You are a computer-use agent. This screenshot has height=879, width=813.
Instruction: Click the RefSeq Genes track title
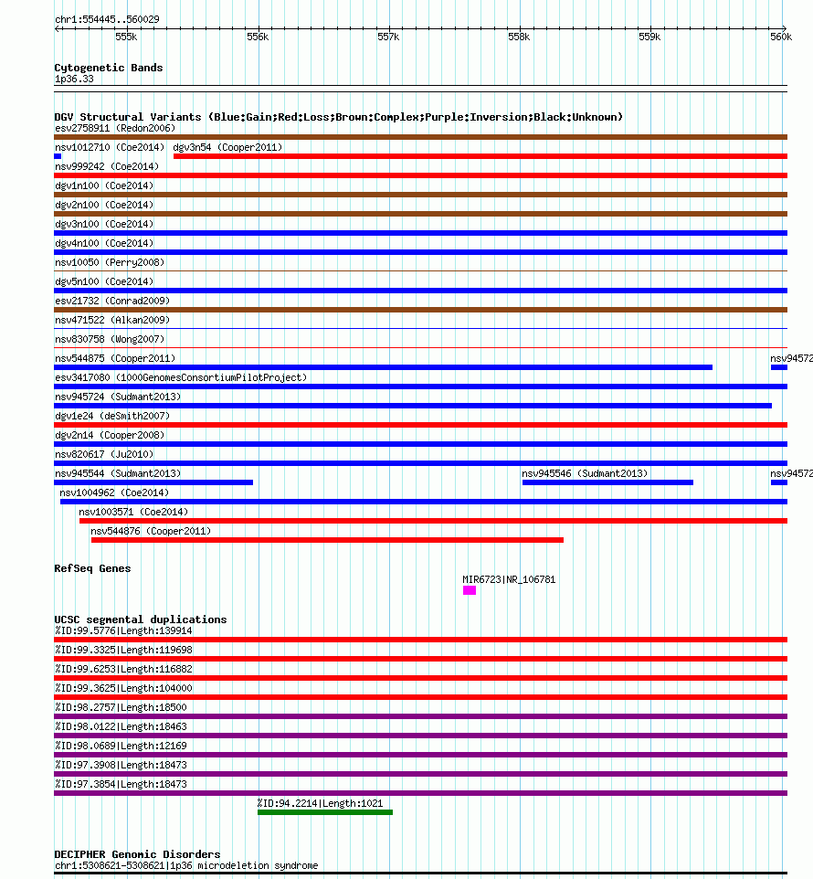point(92,568)
